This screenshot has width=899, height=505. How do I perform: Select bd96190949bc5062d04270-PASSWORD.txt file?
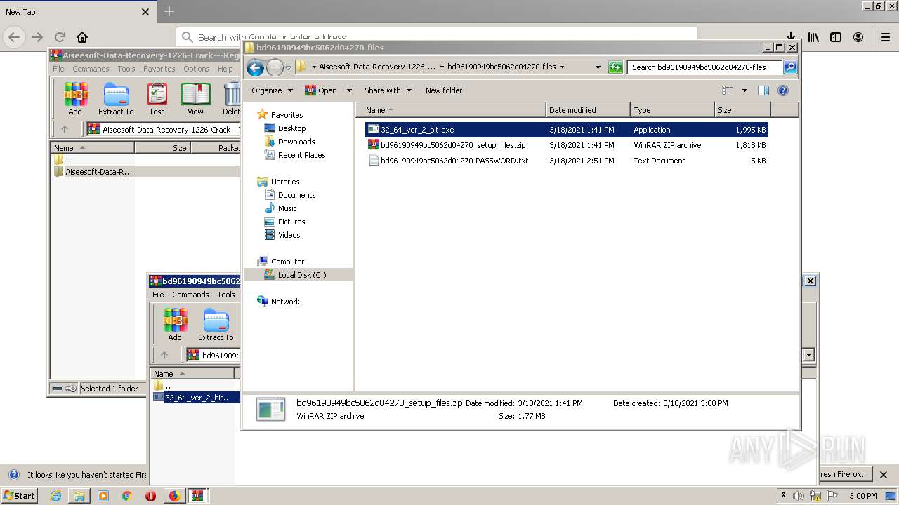point(566,161)
